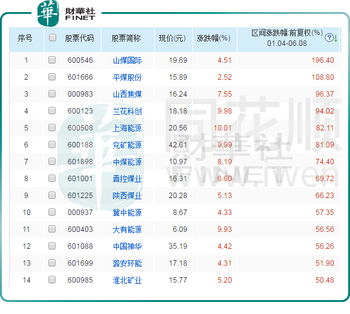
Task: Check the box for 601001 row
Action: click(52, 178)
